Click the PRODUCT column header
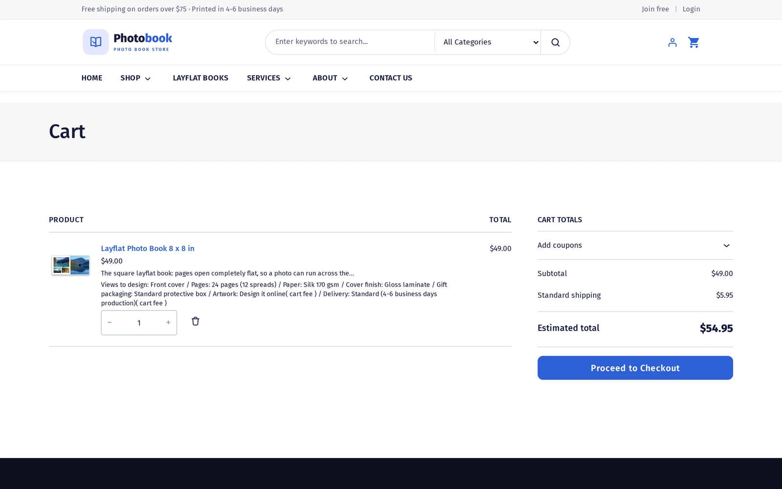This screenshot has width=782, height=489. coord(66,220)
